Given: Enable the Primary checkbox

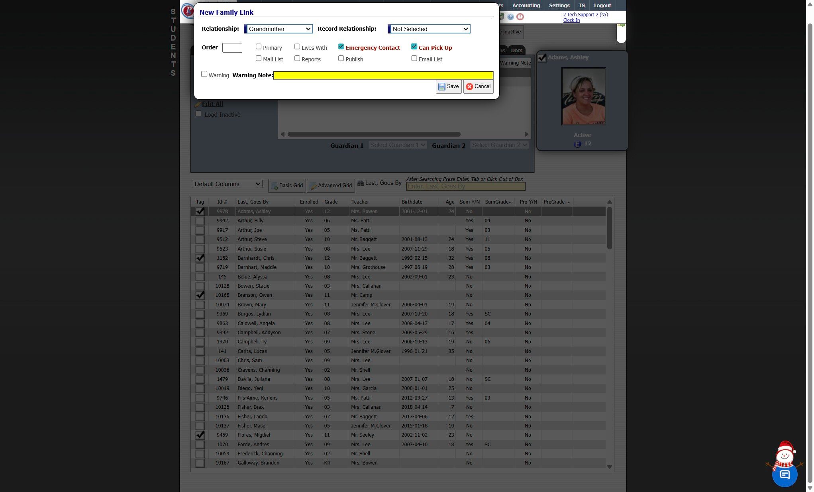Looking at the screenshot, I should coord(259,47).
